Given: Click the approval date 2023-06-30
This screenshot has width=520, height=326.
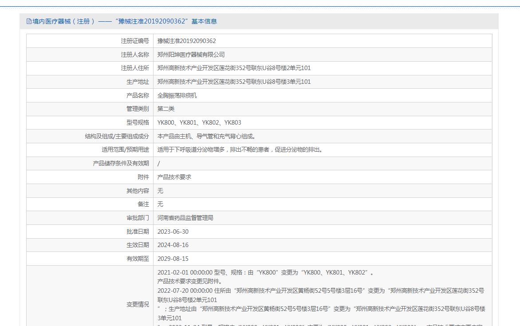Looking at the screenshot, I should (173, 232).
